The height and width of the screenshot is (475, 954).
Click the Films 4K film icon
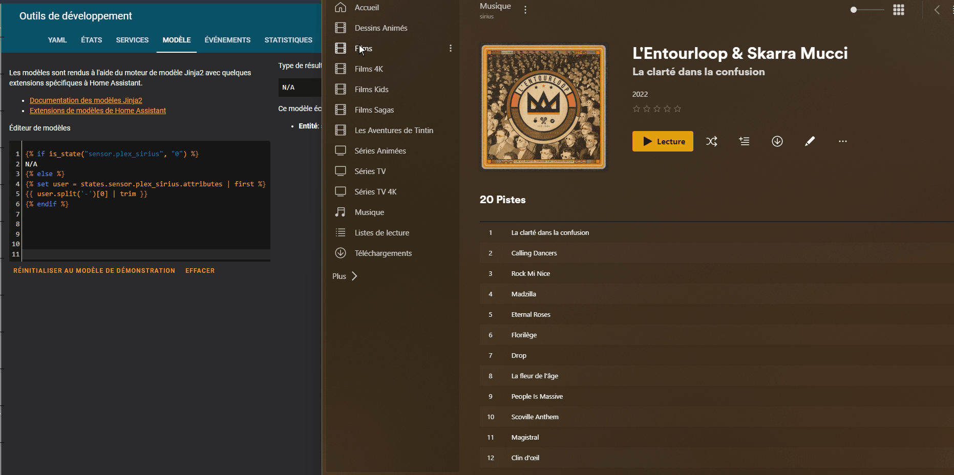click(x=341, y=69)
